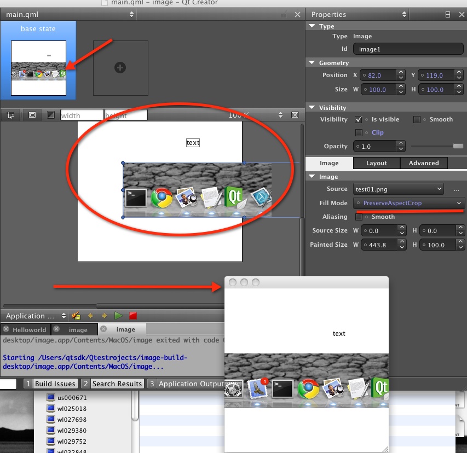
Task: Click the Id field containing image1
Action: pyautogui.click(x=408, y=49)
